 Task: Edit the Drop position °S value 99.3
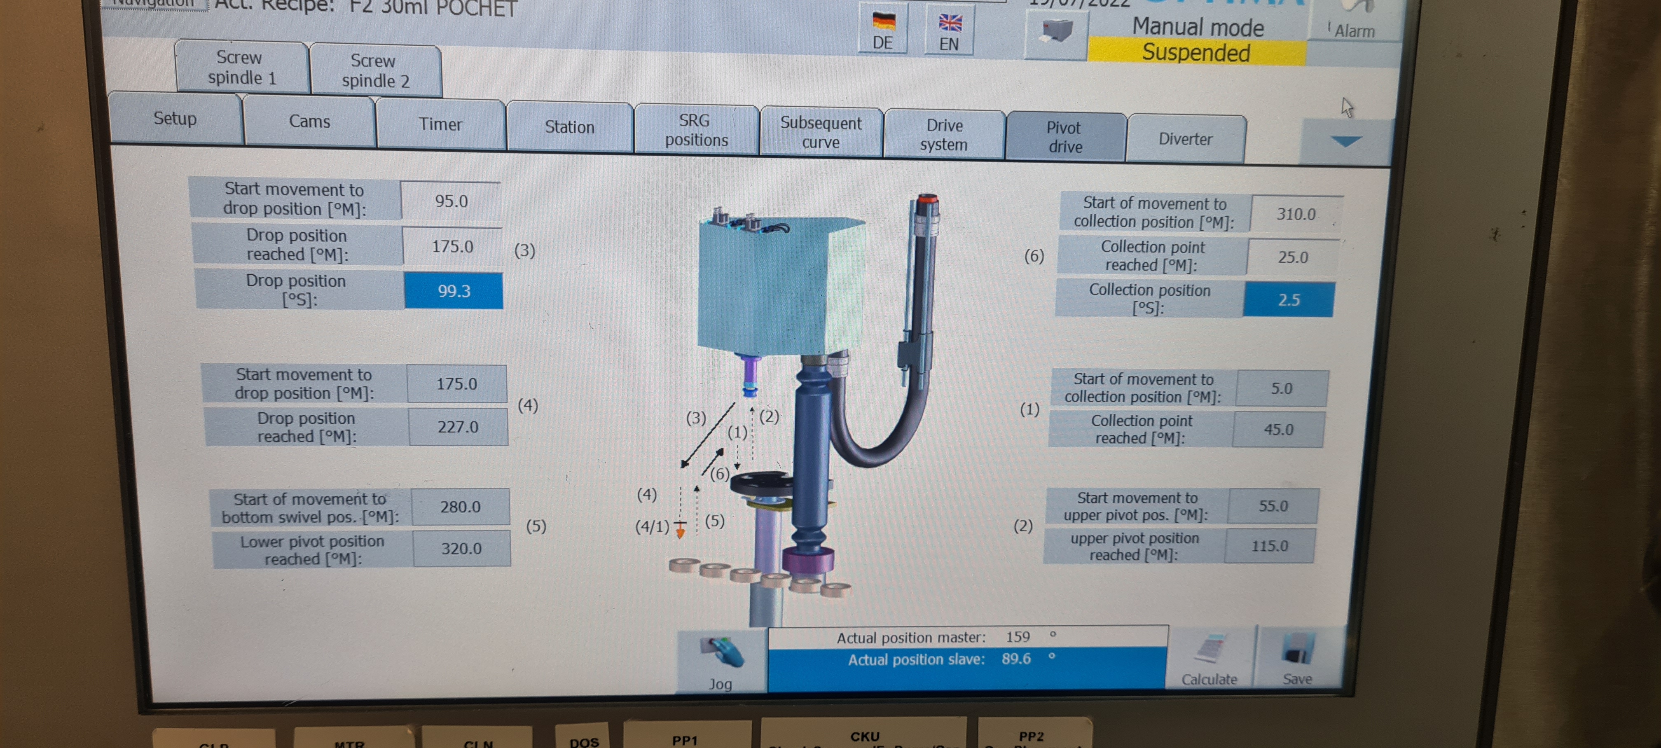453,292
